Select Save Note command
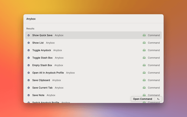 (x=38, y=95)
